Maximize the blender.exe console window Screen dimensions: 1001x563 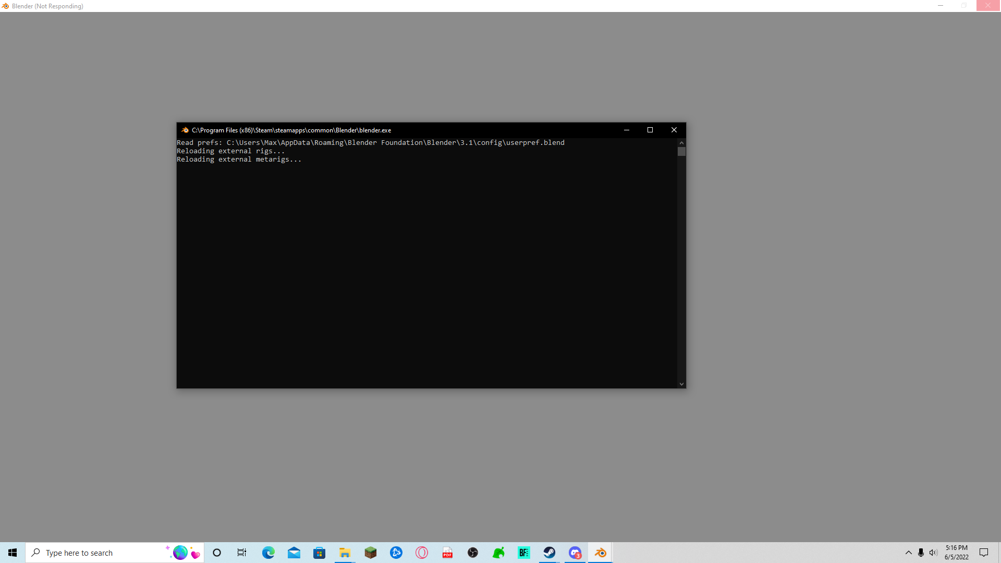(x=650, y=130)
